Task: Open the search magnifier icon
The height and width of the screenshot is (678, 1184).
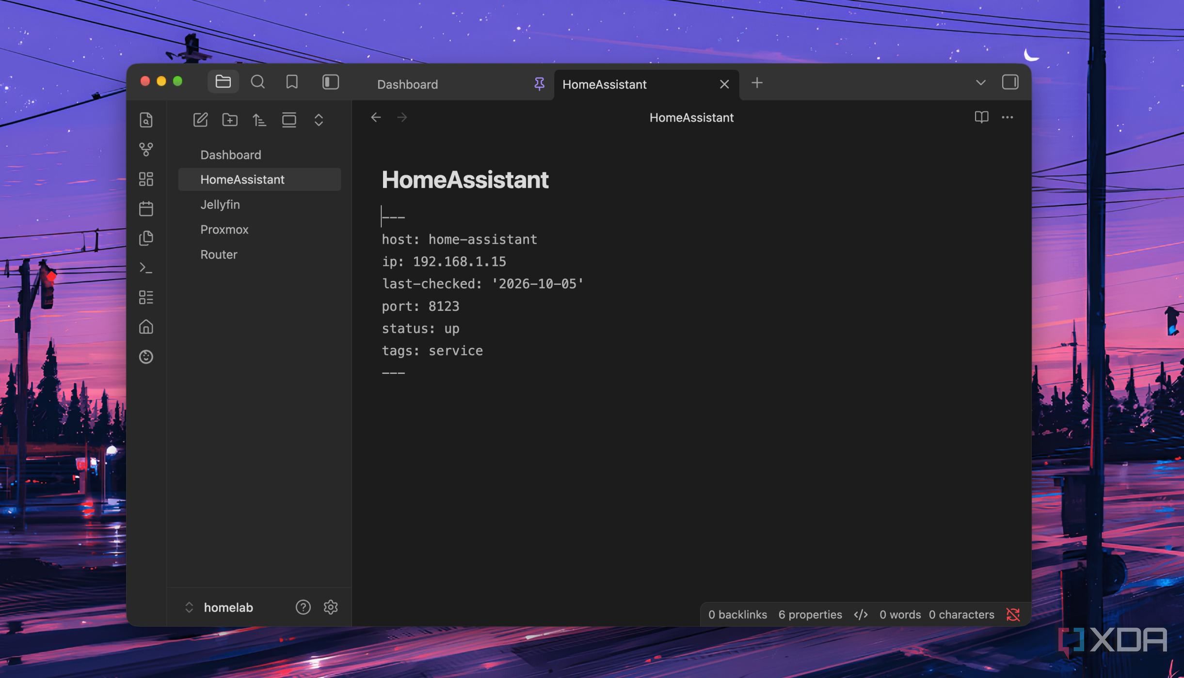Action: point(257,82)
